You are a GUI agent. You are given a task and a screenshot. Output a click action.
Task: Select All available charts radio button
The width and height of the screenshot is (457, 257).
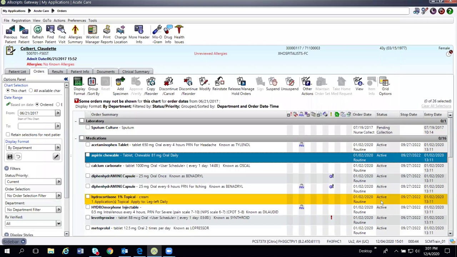tap(31, 91)
